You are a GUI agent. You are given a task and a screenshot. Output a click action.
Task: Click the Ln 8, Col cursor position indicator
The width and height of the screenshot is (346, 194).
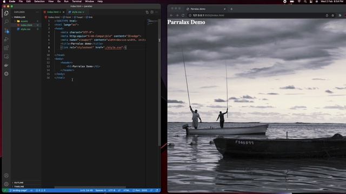point(86,190)
